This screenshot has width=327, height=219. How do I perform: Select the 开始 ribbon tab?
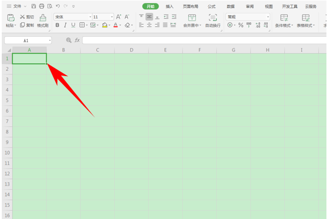pyautogui.click(x=150, y=6)
